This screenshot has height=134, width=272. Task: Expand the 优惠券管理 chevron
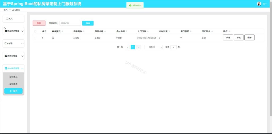pyautogui.click(x=22, y=56)
